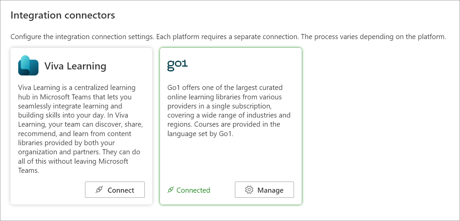Screen dimensions: 460x221
Task: Open Manage settings for Go1
Action: (264, 190)
